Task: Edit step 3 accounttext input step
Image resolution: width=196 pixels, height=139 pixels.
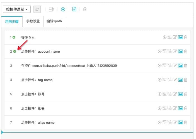Action: (x=175, y=65)
